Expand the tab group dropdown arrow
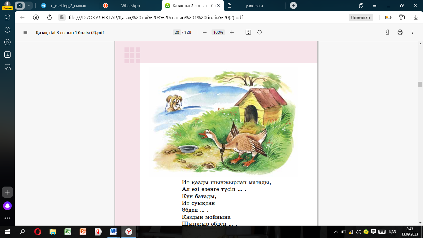The height and width of the screenshot is (238, 423). pos(29,6)
